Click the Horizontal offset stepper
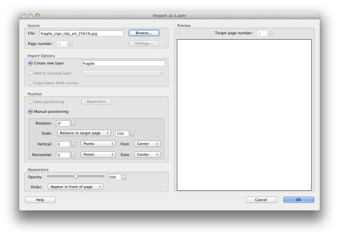 click(73, 155)
